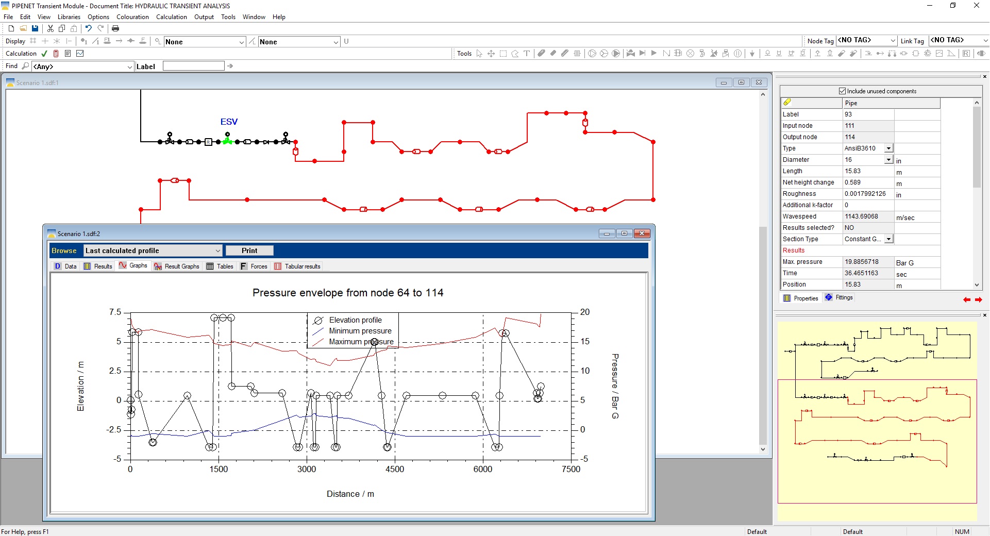Click inside the Label input field
This screenshot has height=536, width=990.
(193, 65)
